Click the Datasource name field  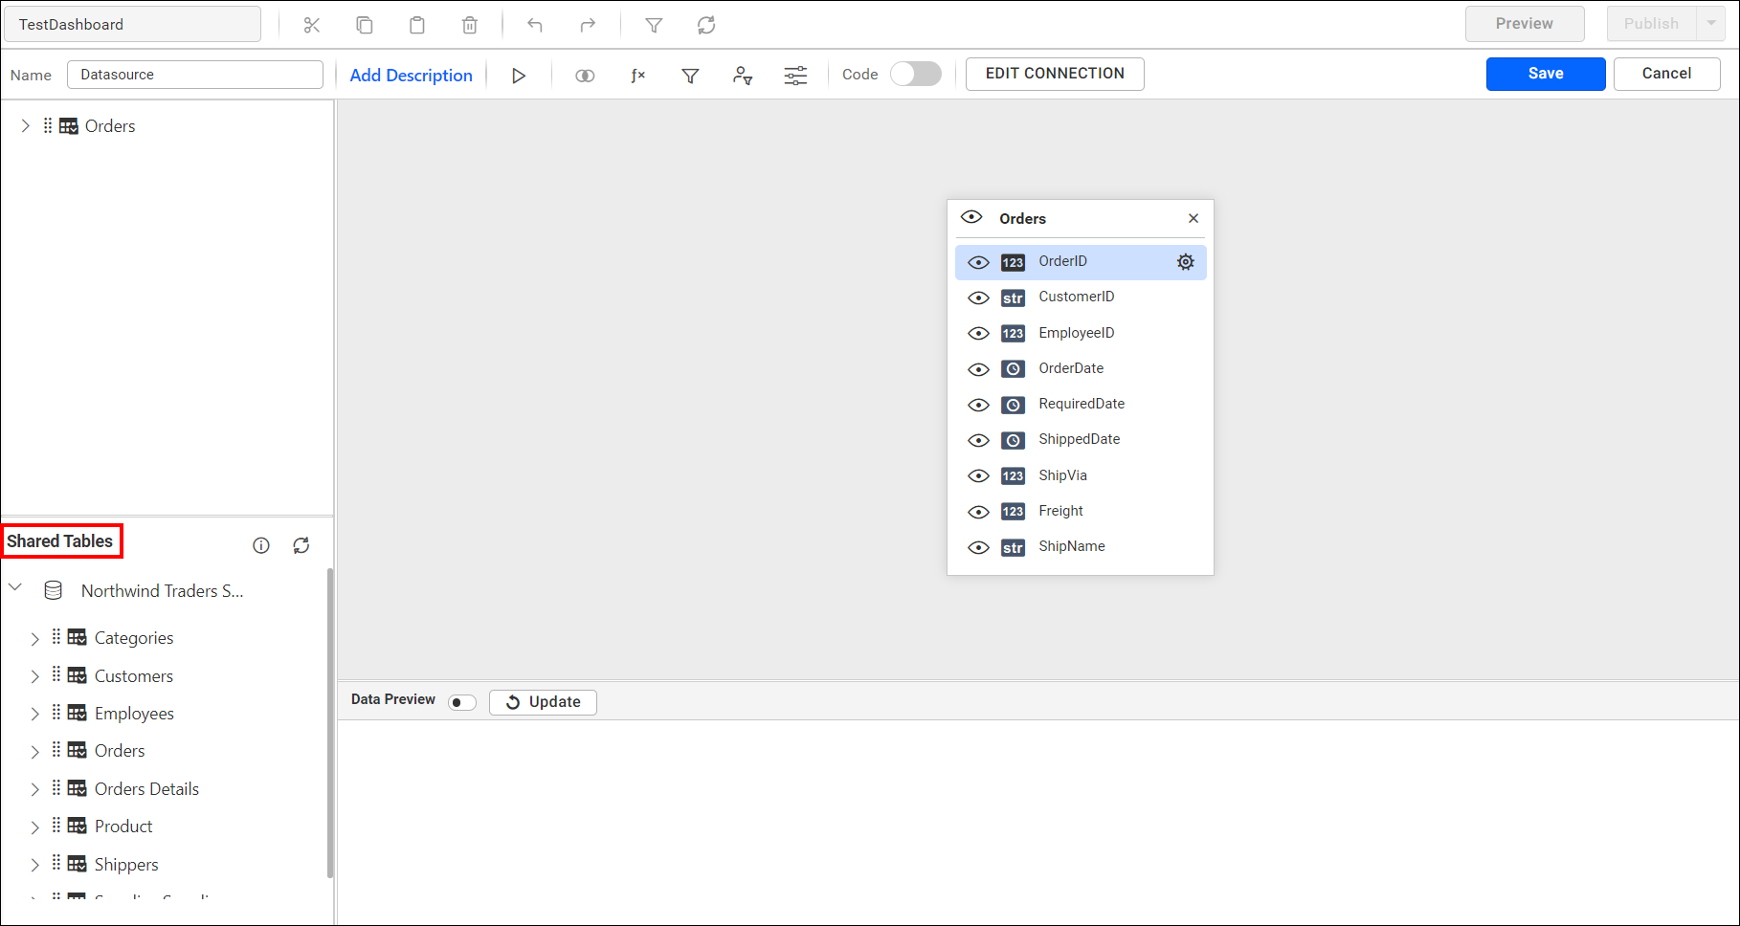point(195,75)
